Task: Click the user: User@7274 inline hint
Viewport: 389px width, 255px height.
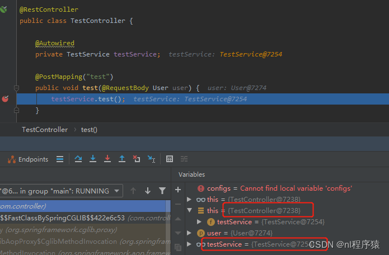Action: (237, 88)
